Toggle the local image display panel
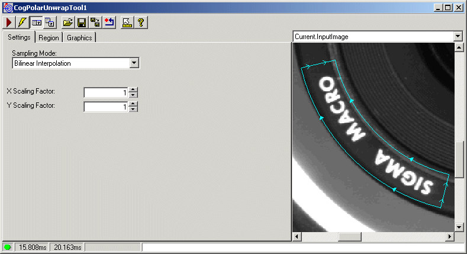 [x=36, y=22]
